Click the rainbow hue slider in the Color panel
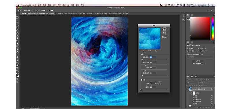The width and height of the screenshot is (231, 109). 213,28
